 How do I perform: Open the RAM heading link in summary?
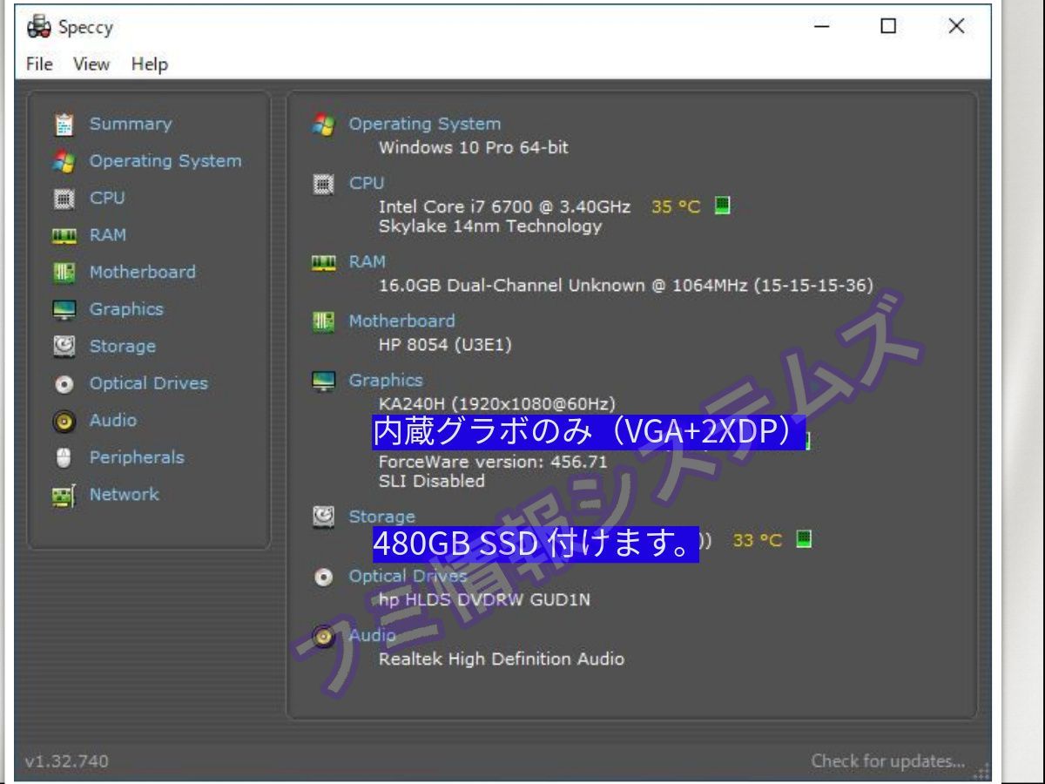[x=367, y=261]
